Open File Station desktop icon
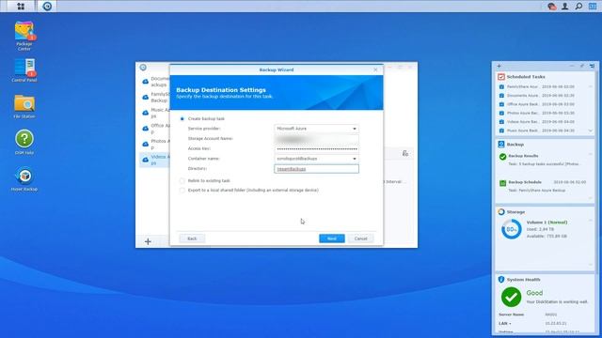602x338 pixels. [24, 106]
